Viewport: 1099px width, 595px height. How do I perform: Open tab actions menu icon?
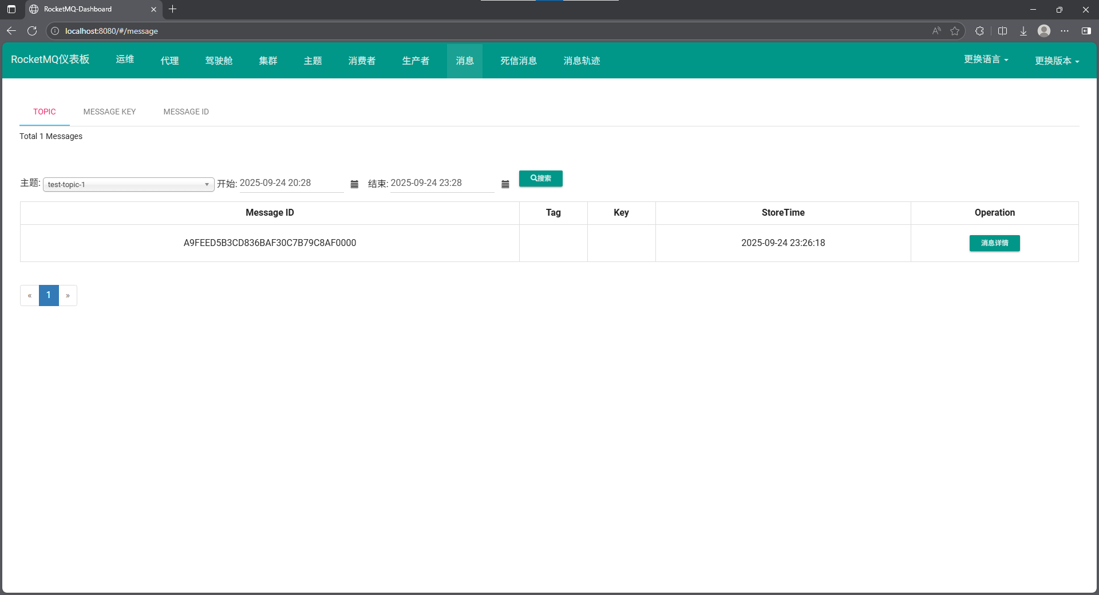coord(11,9)
